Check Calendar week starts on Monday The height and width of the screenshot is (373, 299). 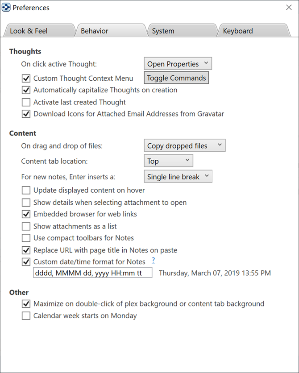tap(26, 316)
